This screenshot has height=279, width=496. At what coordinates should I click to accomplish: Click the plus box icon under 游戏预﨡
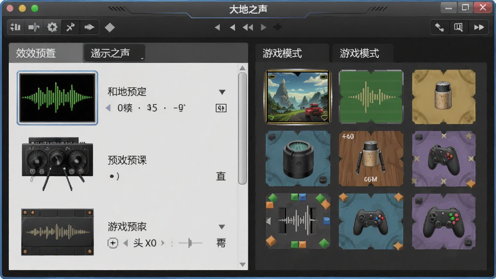coord(112,243)
